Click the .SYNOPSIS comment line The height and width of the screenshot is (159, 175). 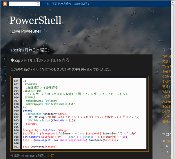[30, 84]
